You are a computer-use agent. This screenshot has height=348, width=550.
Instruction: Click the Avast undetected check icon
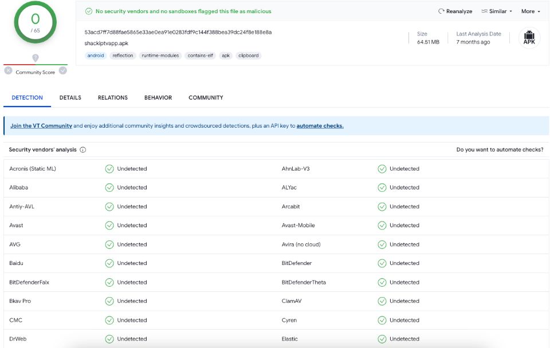tap(109, 226)
